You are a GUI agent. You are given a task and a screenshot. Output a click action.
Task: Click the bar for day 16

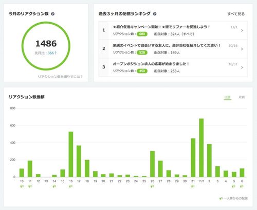pos(71,154)
